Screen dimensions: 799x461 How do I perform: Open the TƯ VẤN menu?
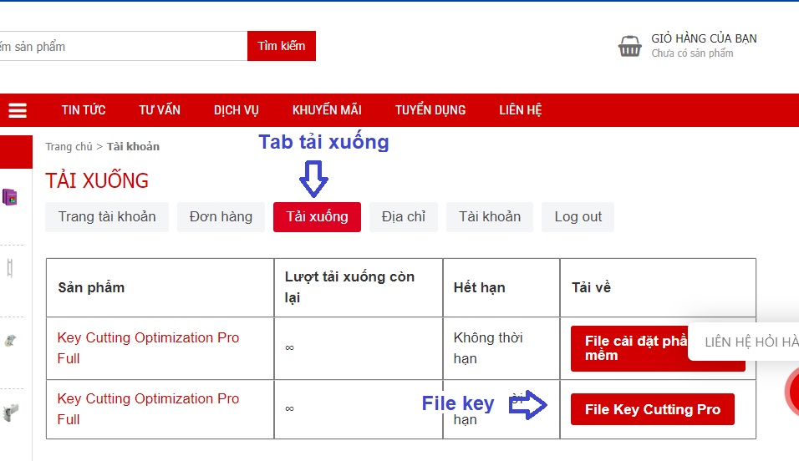pos(160,110)
